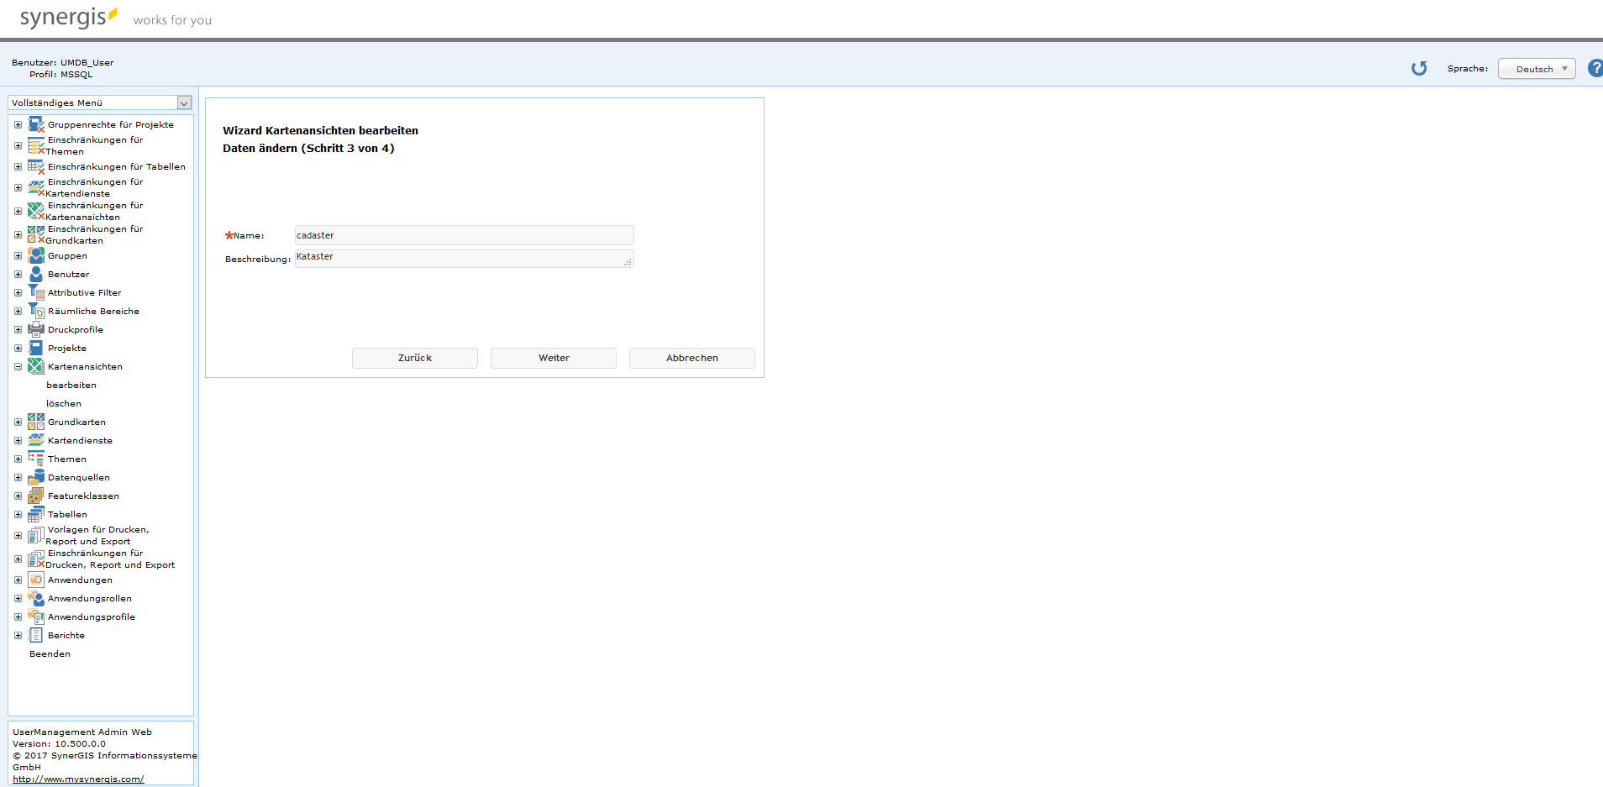Expand the Datenquellen tree node
The height and width of the screenshot is (787, 1603).
[x=18, y=477]
